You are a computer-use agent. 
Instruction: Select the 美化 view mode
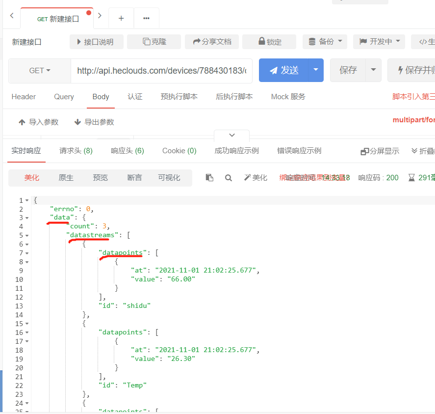[31, 178]
